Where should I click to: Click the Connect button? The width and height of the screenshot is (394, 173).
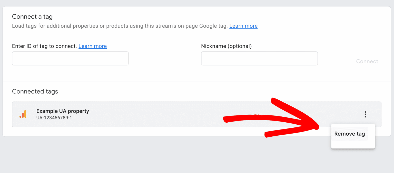(x=367, y=61)
